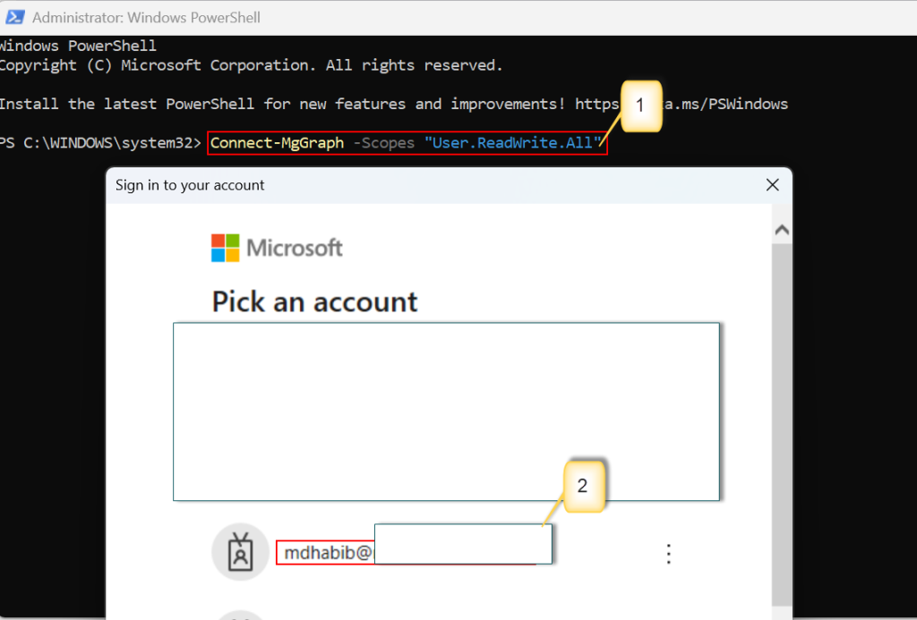Viewport: 917px width, 620px height.
Task: Close the Sign in to your account dialog
Action: 772,185
